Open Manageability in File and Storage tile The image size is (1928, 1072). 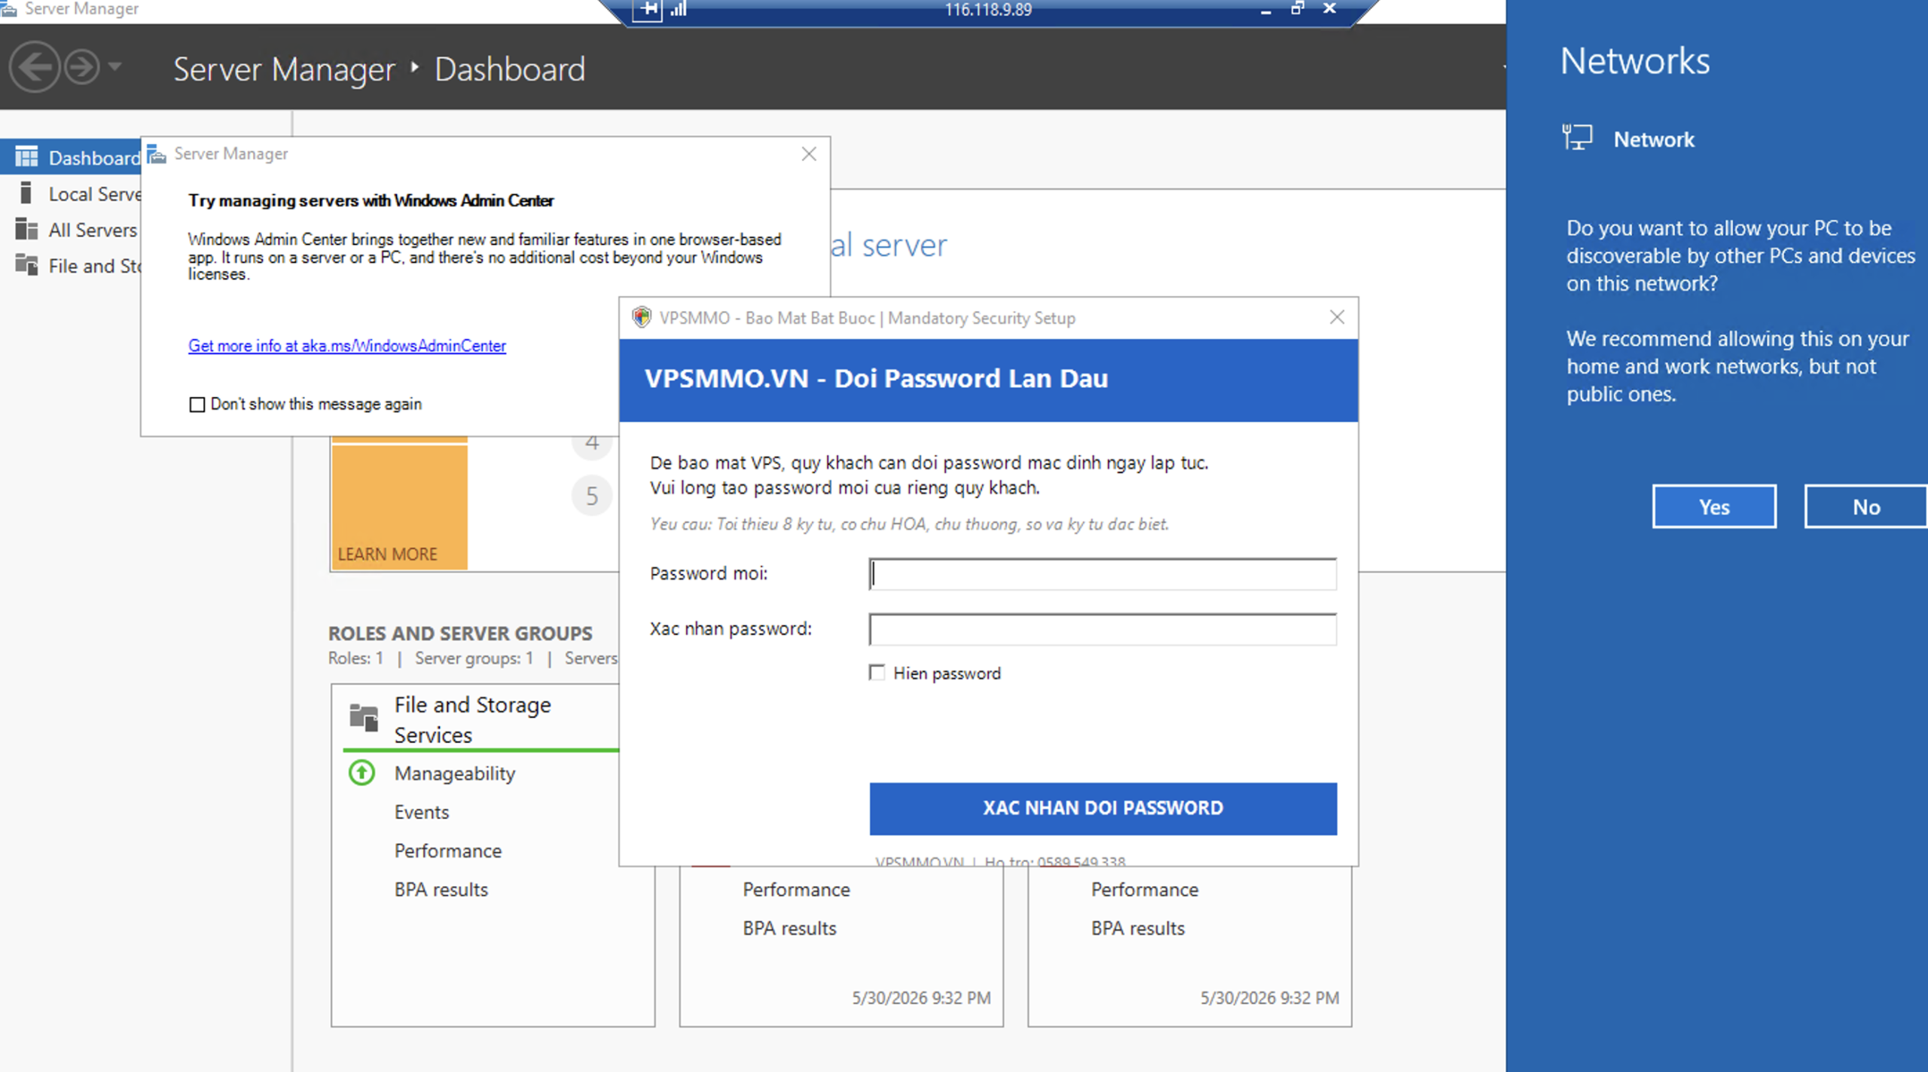(455, 774)
